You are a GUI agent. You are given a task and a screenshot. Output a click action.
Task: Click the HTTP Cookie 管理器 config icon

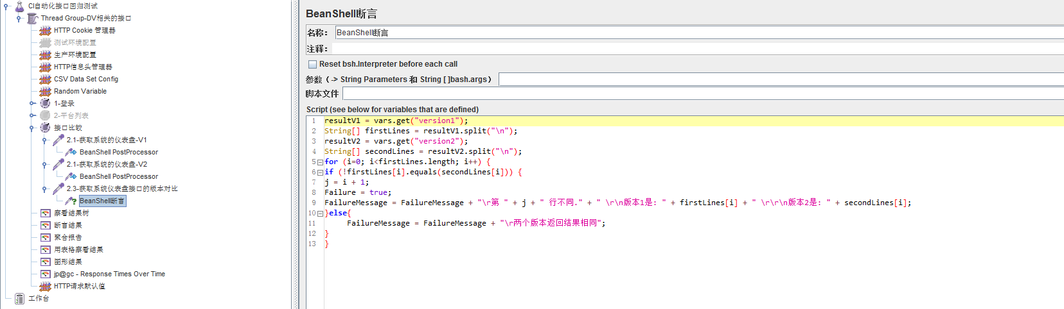(x=45, y=30)
